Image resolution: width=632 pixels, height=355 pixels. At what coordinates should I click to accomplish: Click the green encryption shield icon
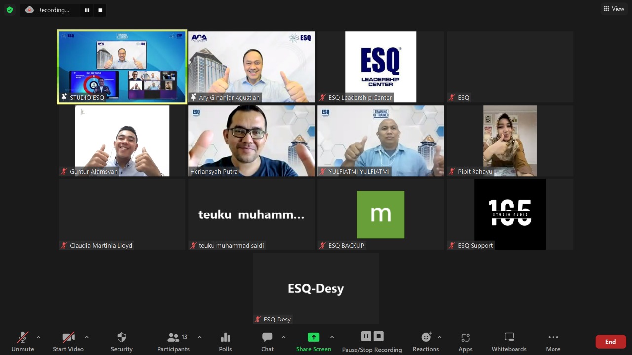tap(10, 10)
